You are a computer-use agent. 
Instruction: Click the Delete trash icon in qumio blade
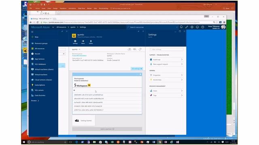(91, 42)
